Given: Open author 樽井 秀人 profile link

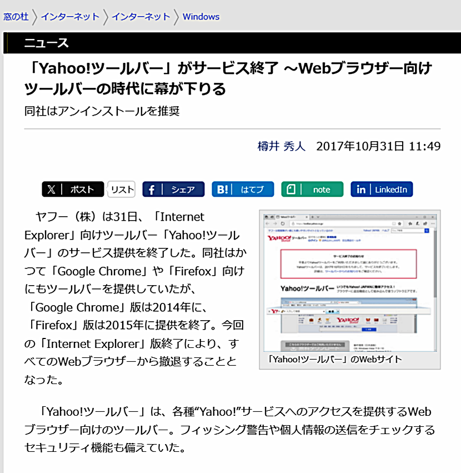Looking at the screenshot, I should point(281,146).
